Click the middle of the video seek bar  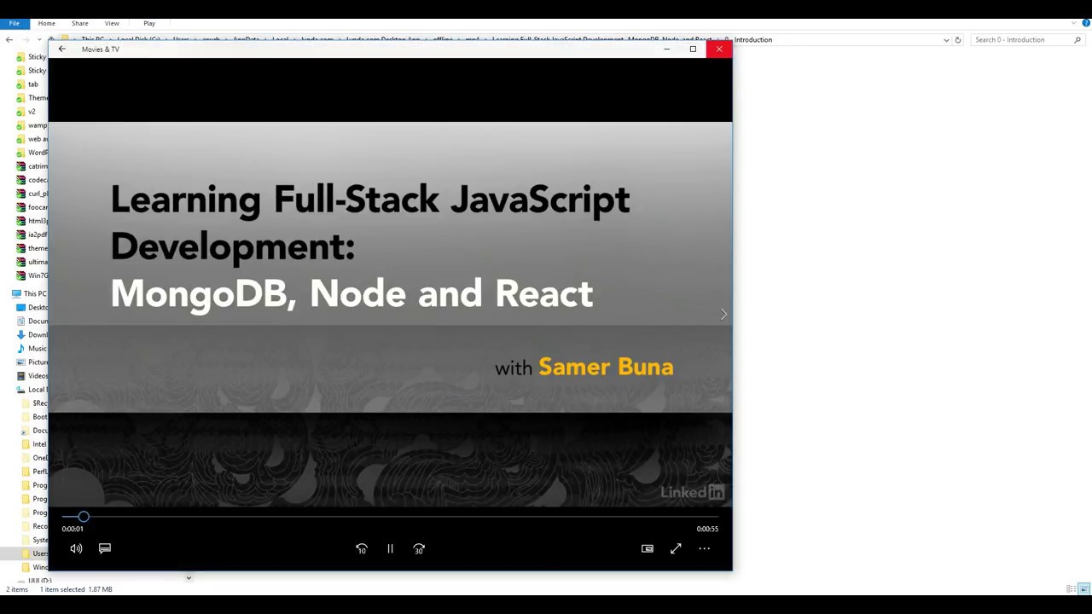pos(390,517)
